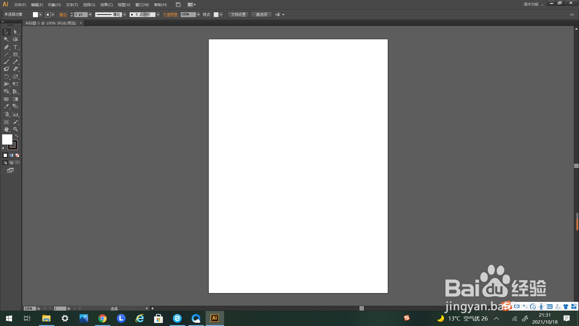Select the Hand tool
Screen dimensions: 579x326
point(6,129)
